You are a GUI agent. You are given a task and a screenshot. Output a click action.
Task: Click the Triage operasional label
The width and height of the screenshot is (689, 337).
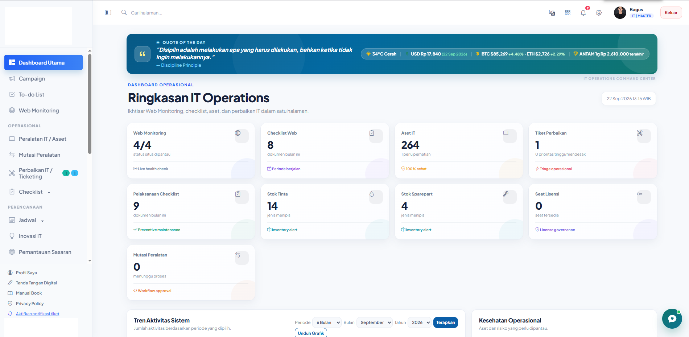pyautogui.click(x=556, y=169)
